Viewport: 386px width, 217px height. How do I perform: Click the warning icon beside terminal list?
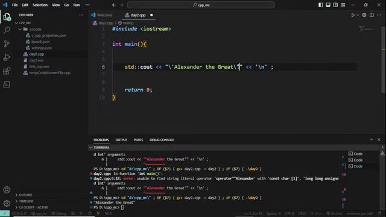pos(382,154)
